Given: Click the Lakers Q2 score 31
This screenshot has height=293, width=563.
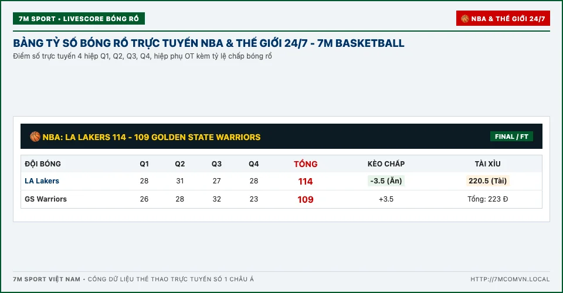Looking at the screenshot, I should (180, 181).
